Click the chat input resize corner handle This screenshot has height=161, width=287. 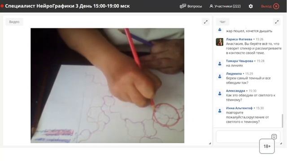[x=281, y=144]
